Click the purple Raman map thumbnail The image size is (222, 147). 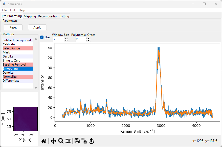[x=26, y=119]
